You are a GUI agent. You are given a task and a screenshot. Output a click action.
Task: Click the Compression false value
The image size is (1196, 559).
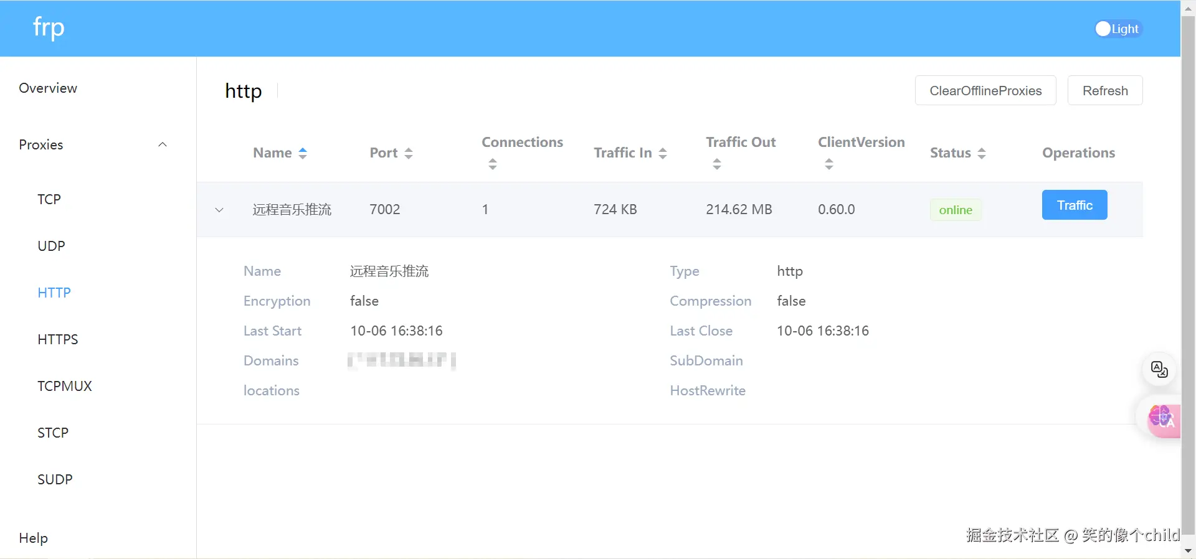coord(791,301)
